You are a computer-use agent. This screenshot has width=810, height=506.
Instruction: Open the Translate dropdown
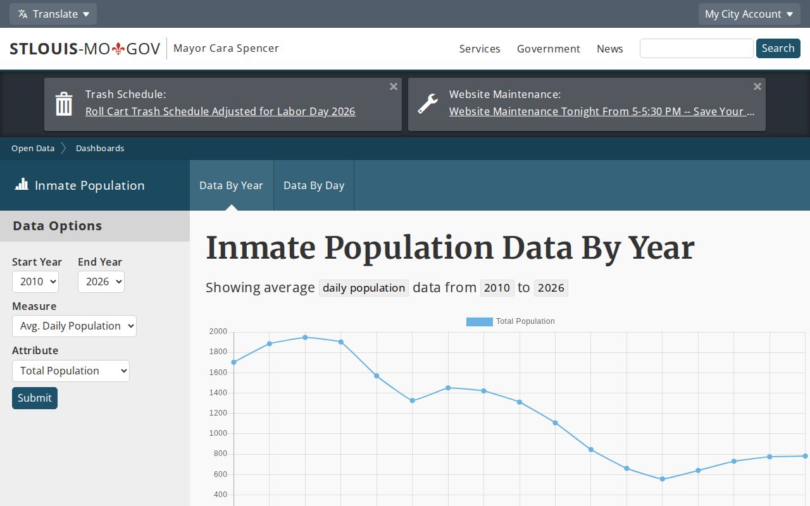(x=53, y=14)
